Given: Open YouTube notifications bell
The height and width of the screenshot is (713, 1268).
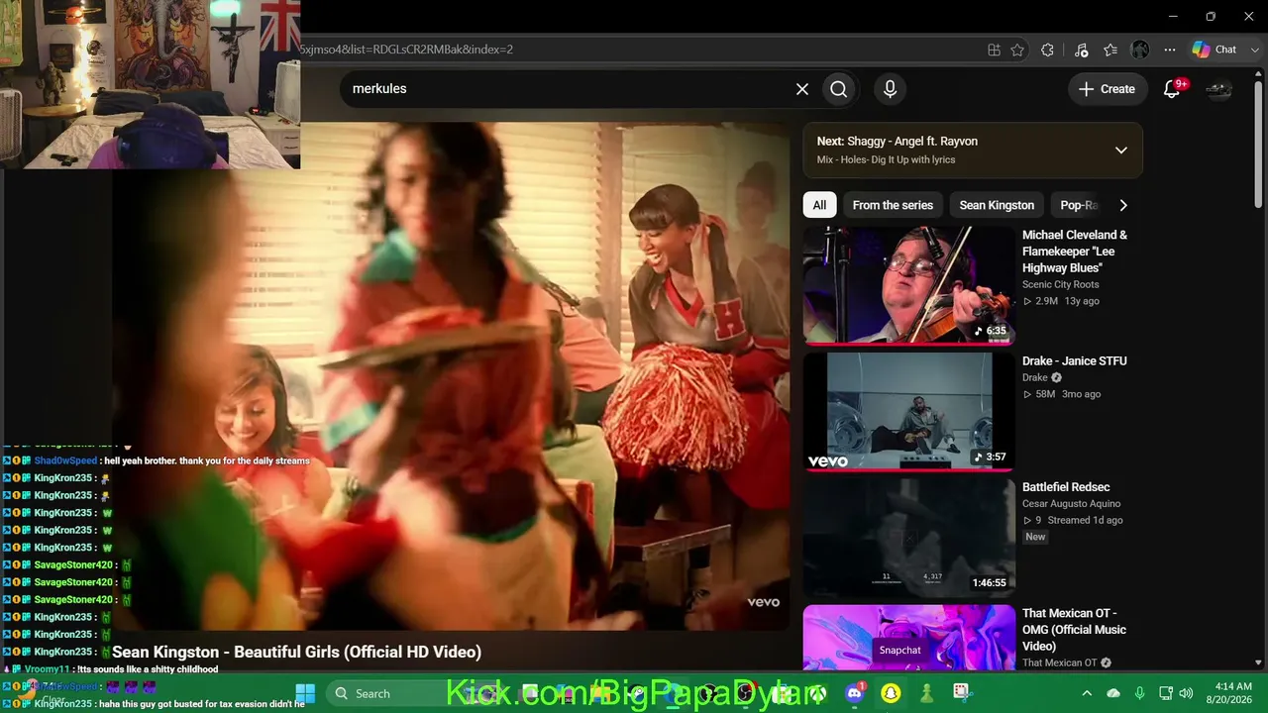Looking at the screenshot, I should tap(1172, 89).
